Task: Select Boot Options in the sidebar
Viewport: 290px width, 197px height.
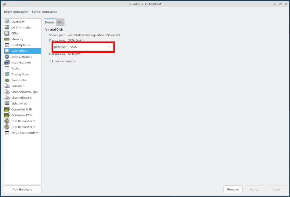Action: tap(7, 45)
